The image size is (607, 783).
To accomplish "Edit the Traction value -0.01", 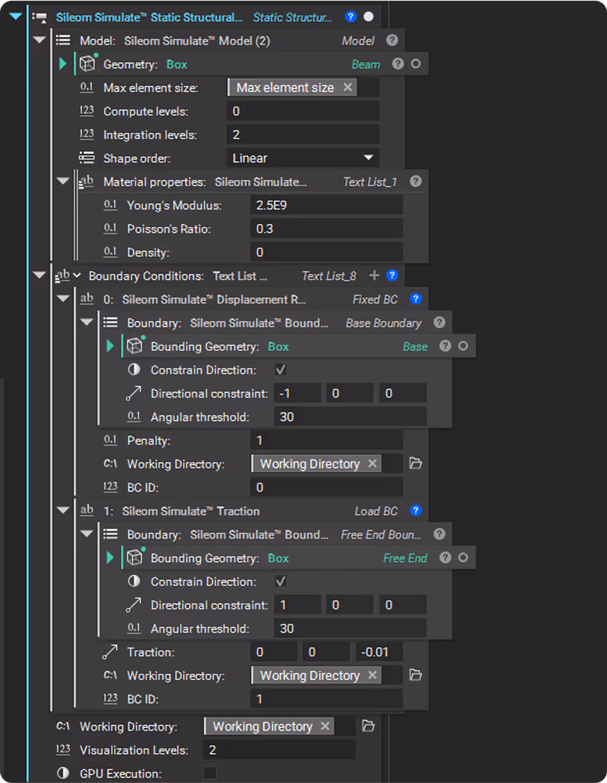I will pyautogui.click(x=379, y=651).
